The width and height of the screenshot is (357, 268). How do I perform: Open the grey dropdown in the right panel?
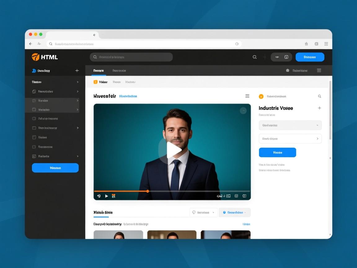pos(290,125)
